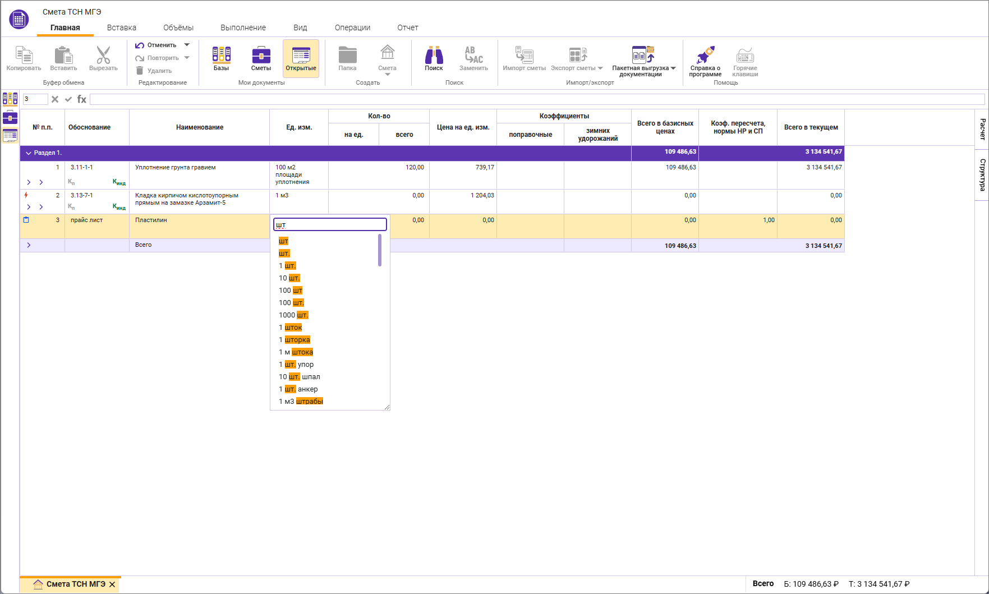The width and height of the screenshot is (989, 594).
Task: Select '100 шт.' from unit suggestions
Action: [292, 303]
